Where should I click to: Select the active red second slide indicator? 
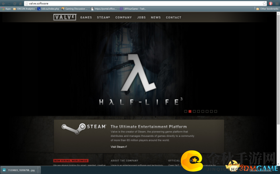click(x=190, y=111)
